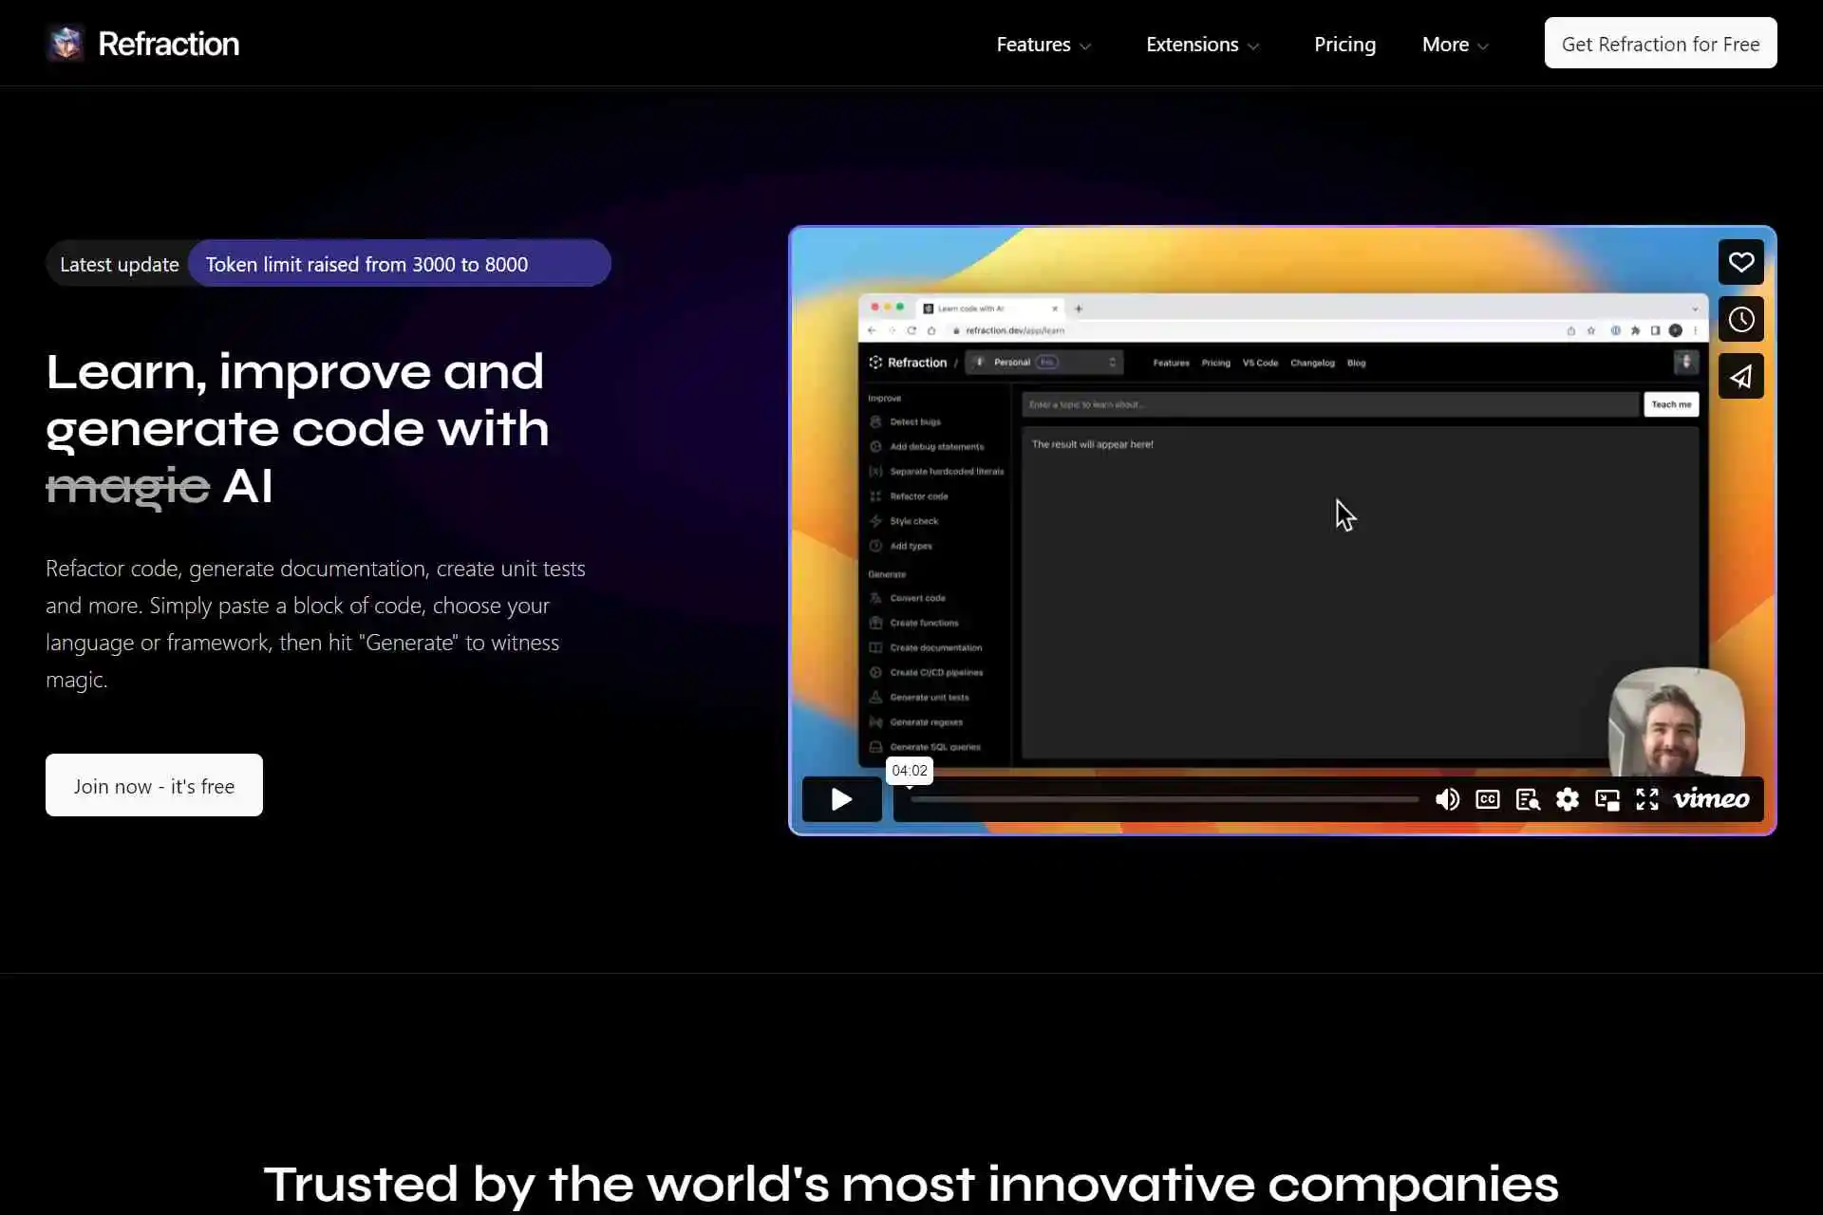Mute the video volume icon

pyautogui.click(x=1447, y=799)
